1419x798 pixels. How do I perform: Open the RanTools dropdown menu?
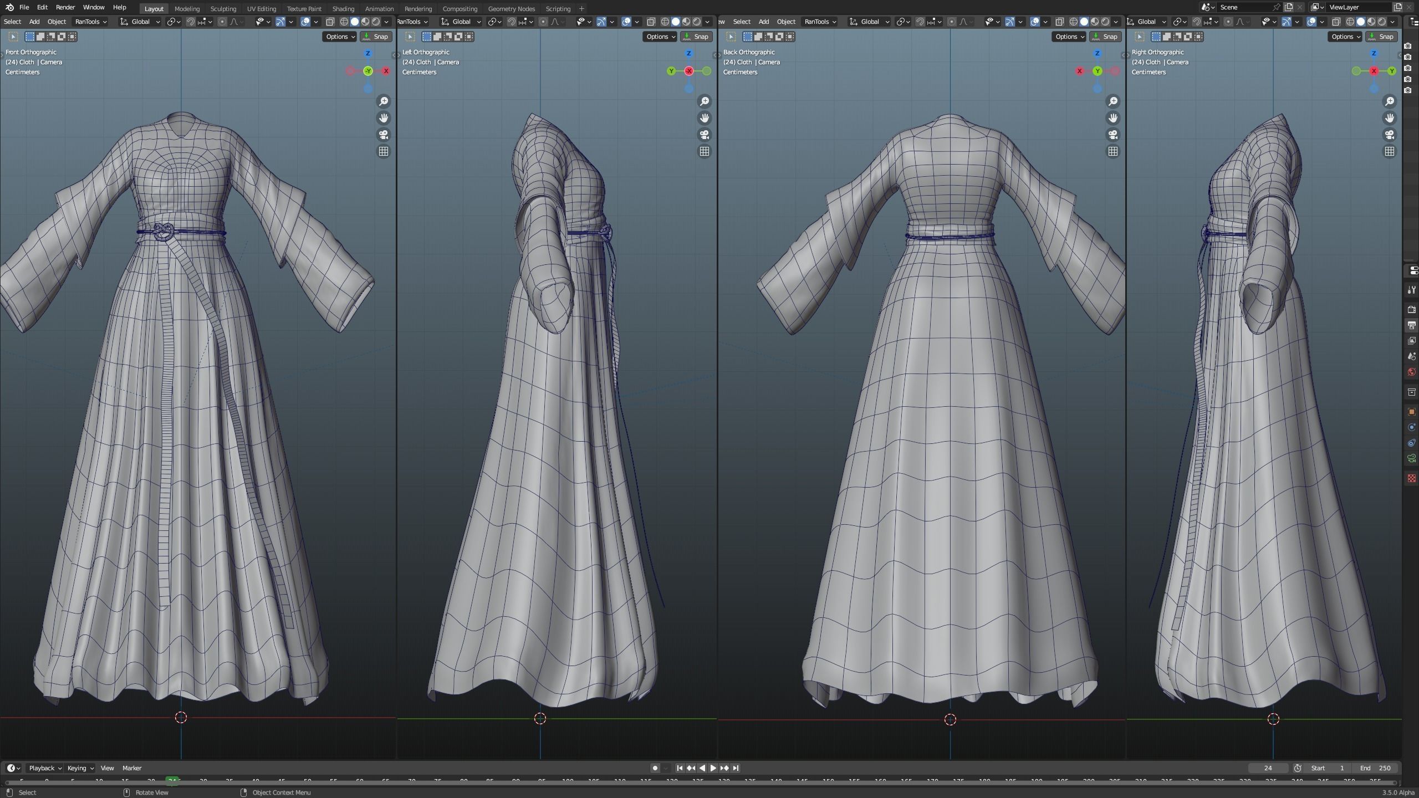click(89, 22)
